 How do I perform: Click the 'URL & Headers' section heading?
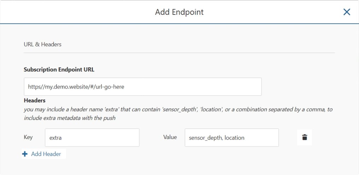pyautogui.click(x=43, y=44)
